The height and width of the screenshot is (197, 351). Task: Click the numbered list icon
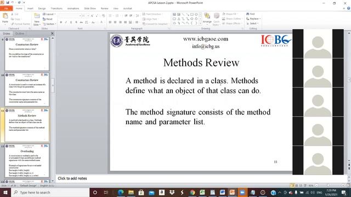click(117, 16)
